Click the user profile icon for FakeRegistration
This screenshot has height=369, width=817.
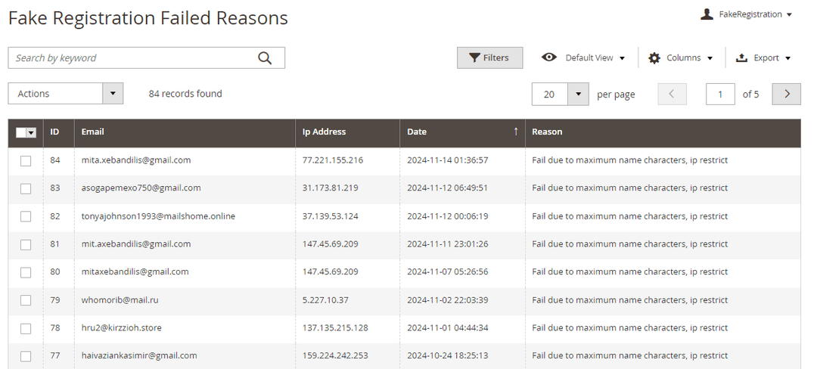click(x=707, y=14)
